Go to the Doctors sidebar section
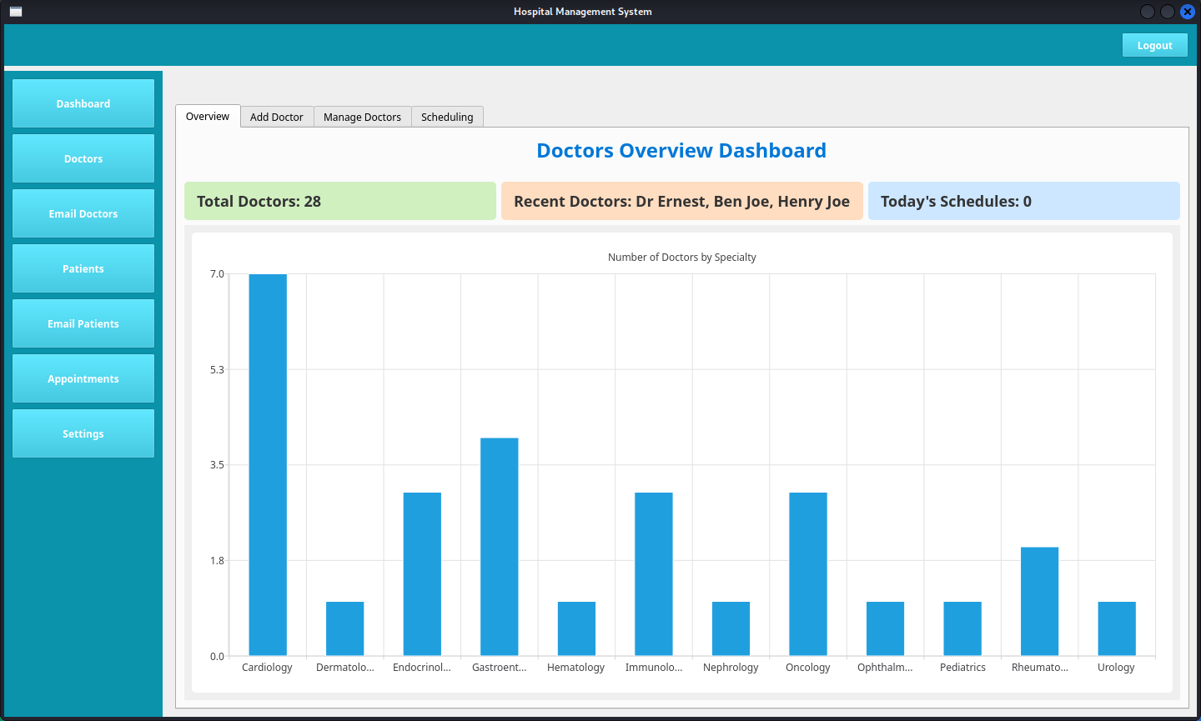1201x721 pixels. (83, 158)
